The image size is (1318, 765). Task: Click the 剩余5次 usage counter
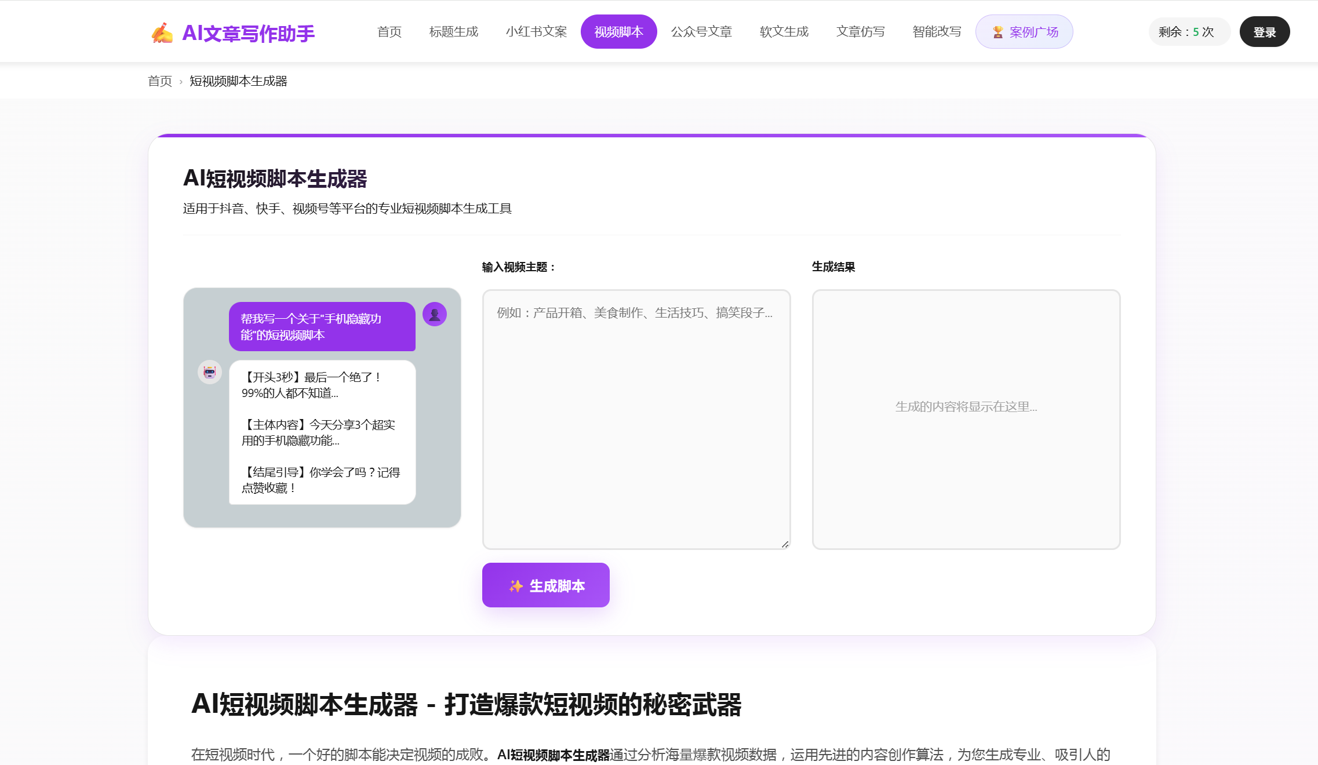1189,32
